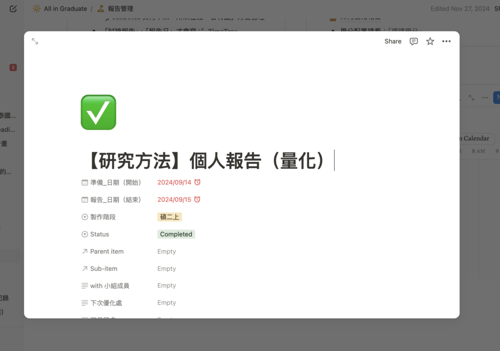Open All in Graduate breadcrumb link
Image resolution: width=500 pixels, height=351 pixels.
(x=65, y=9)
